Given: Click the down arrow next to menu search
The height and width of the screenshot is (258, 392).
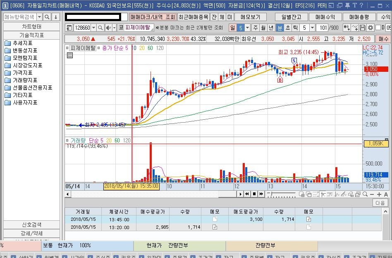Looking at the screenshot, I should (x=56, y=17).
